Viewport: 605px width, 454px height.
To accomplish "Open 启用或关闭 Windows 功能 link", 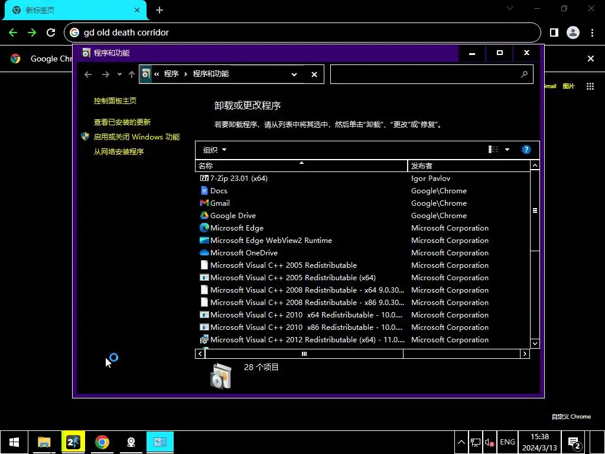I will (136, 137).
